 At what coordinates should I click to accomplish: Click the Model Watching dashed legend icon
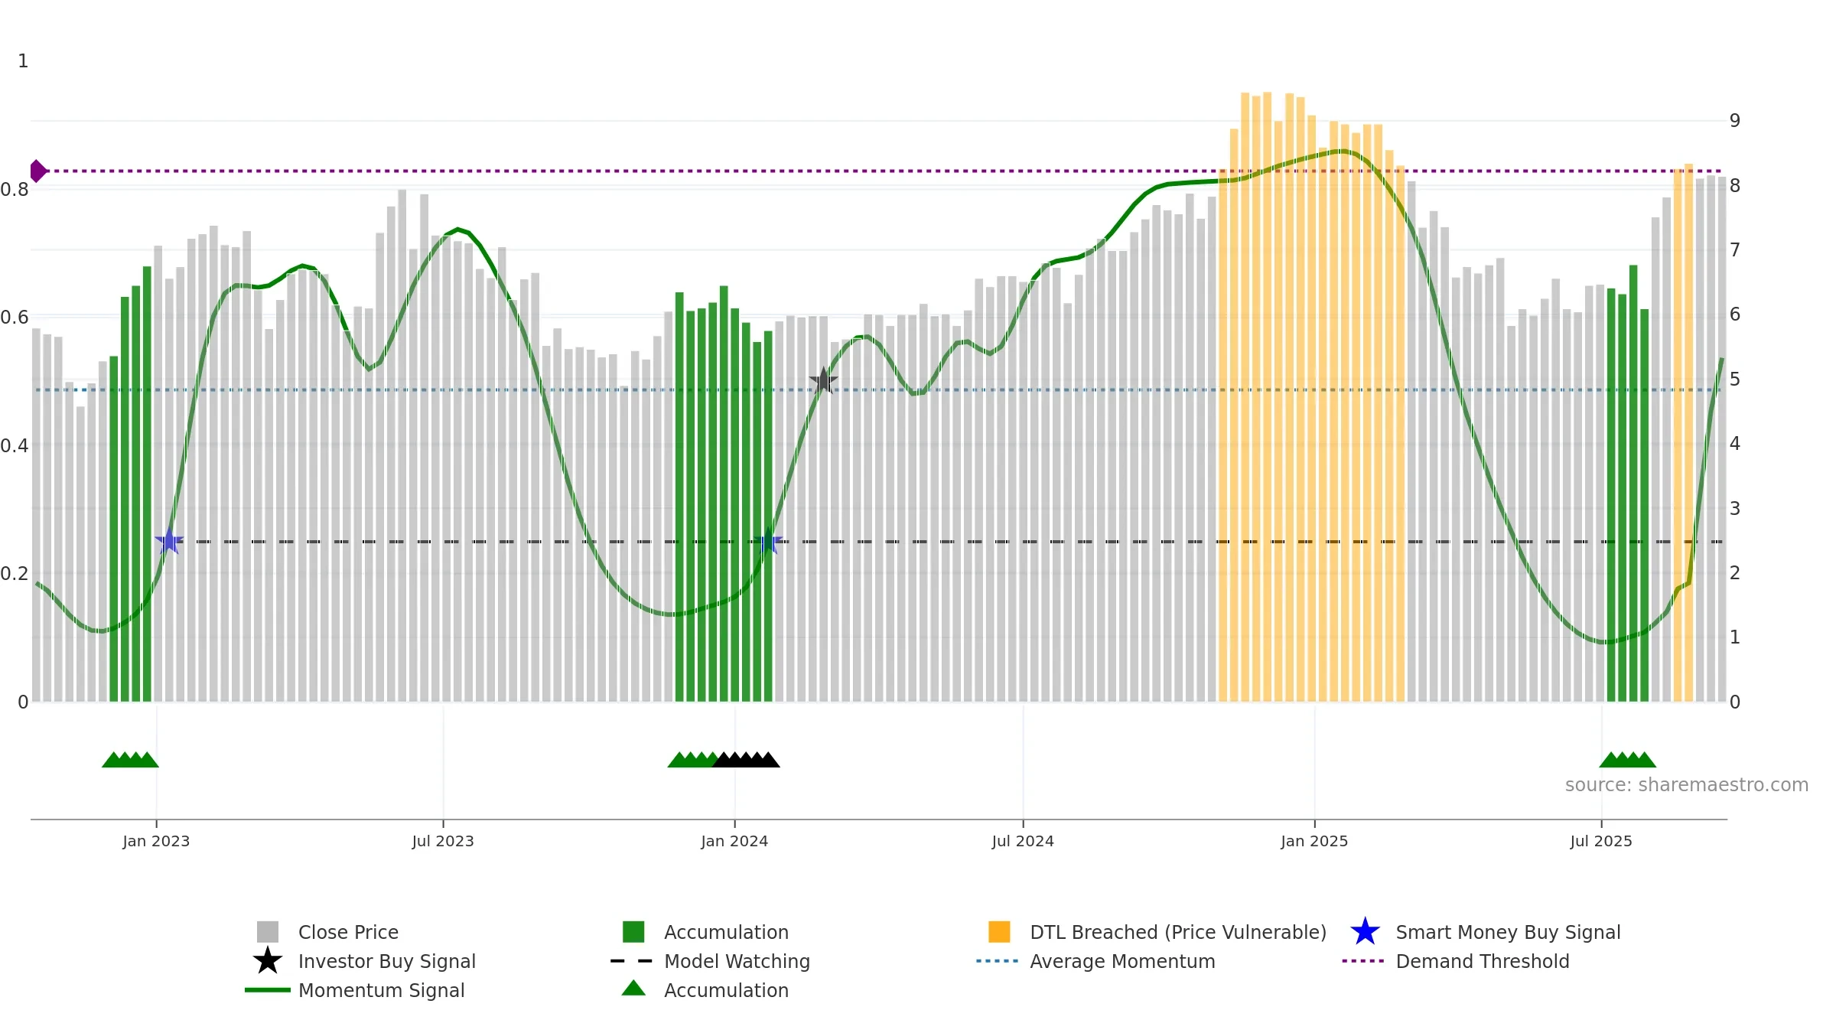pos(632,961)
